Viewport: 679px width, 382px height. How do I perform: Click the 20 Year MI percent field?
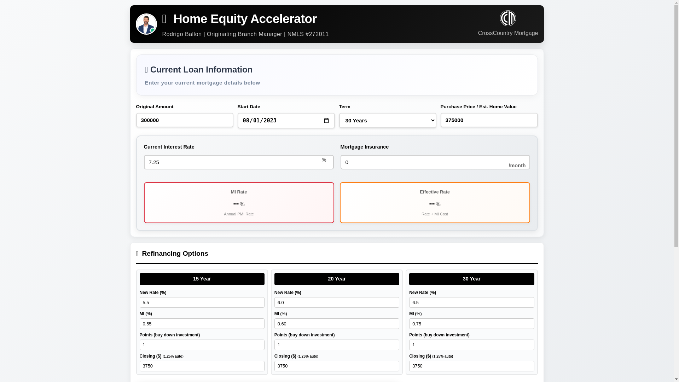click(x=336, y=324)
